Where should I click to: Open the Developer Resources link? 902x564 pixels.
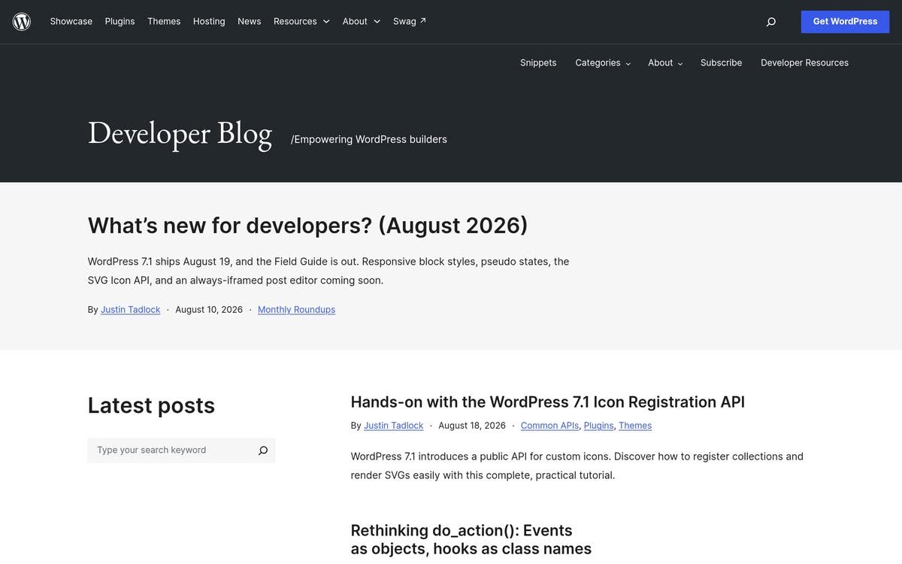point(804,63)
